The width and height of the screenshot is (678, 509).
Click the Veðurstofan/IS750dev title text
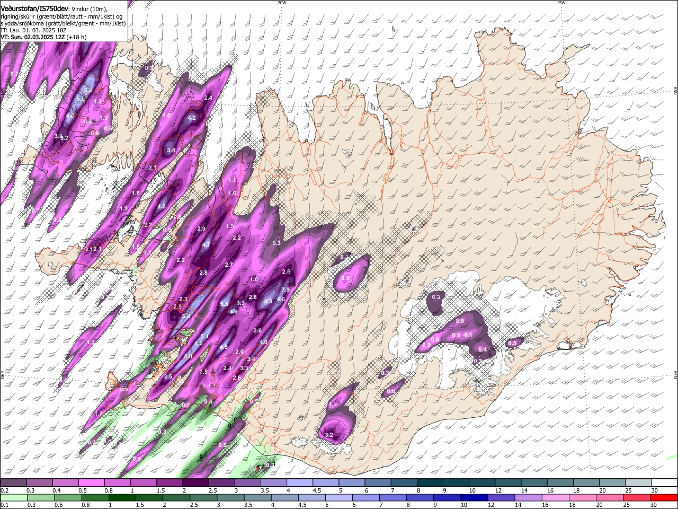click(x=35, y=8)
